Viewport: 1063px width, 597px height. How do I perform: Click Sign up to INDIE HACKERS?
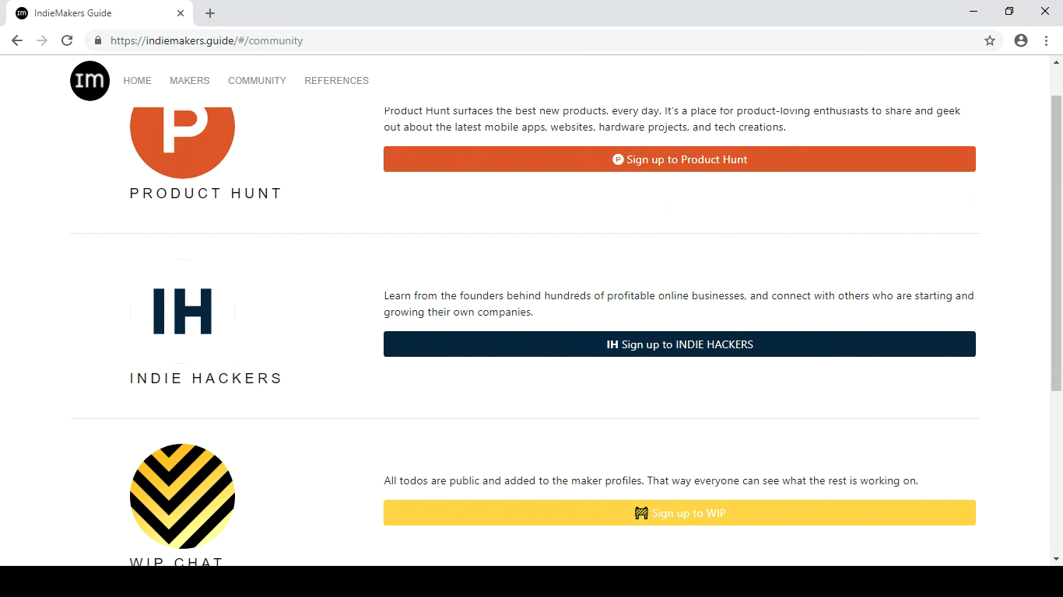[x=679, y=344]
